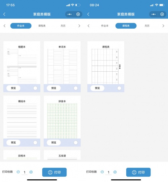Open the three-dot menu on left phone
The image size is (168, 182).
coord(70,14)
